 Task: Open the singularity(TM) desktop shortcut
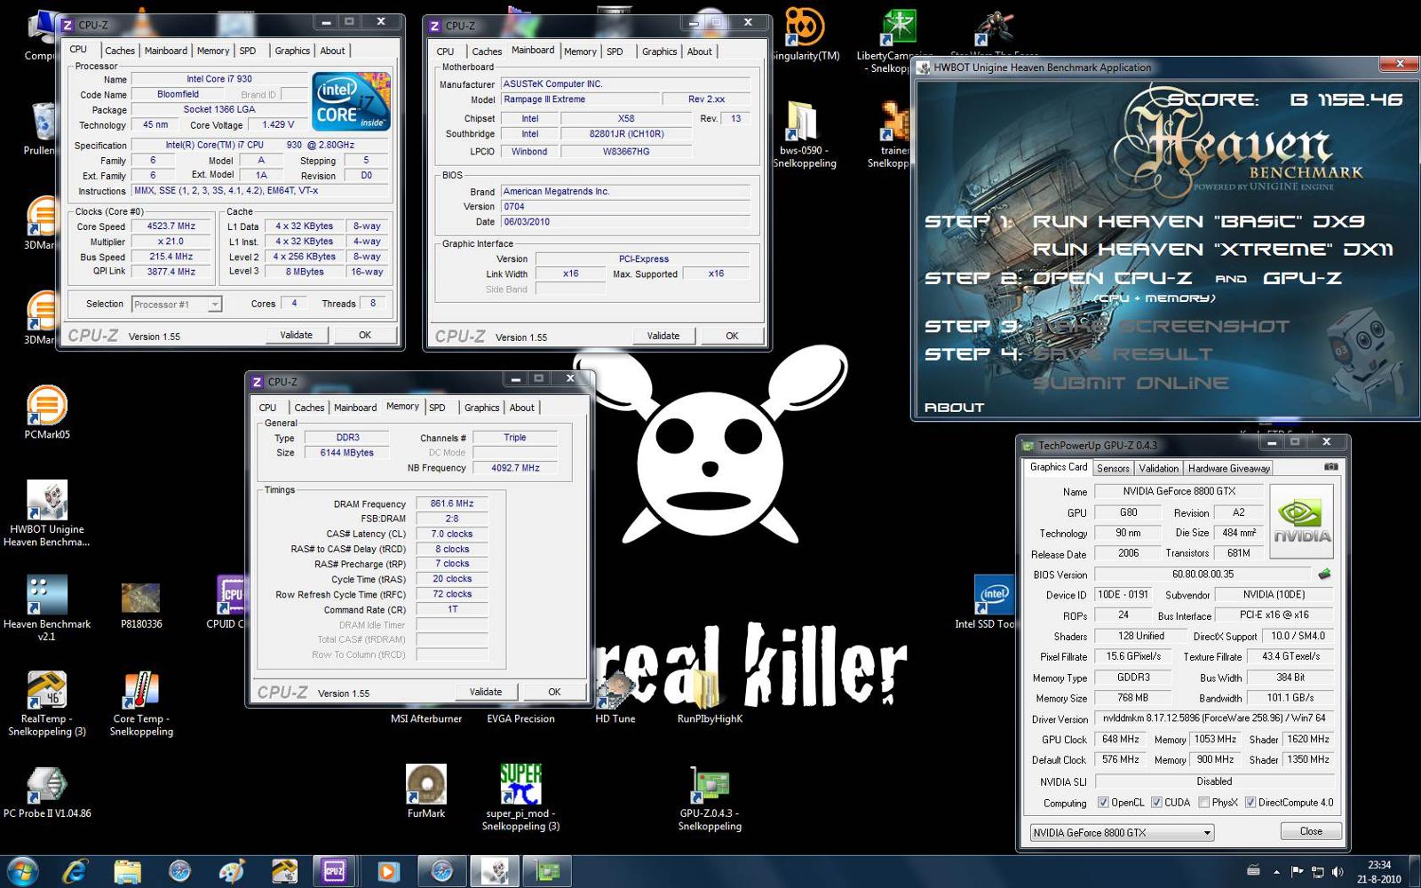coord(805,34)
